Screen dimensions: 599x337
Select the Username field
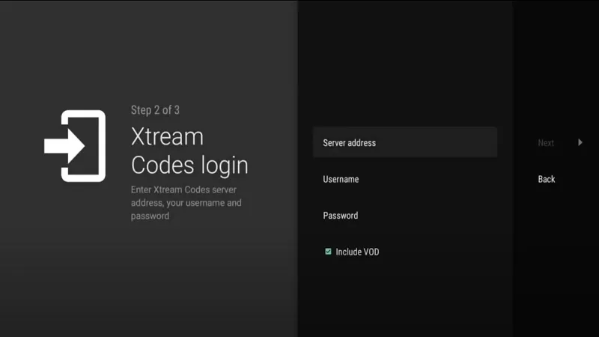pos(404,179)
